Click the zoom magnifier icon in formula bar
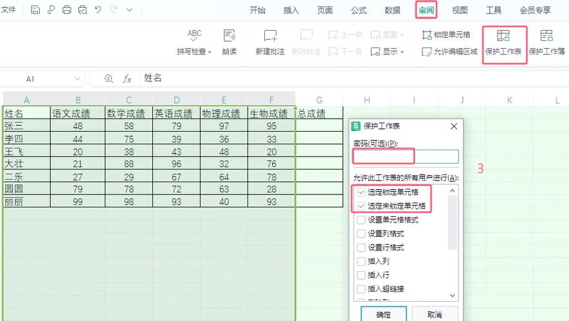This screenshot has width=569, height=321. pyautogui.click(x=109, y=78)
